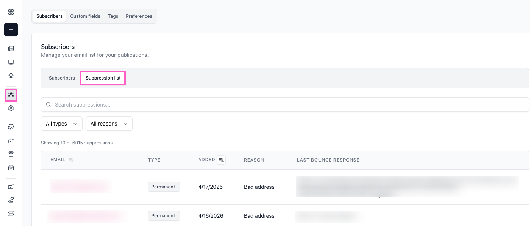The image size is (530, 226).
Task: Open the All types filter dropdown
Action: click(61, 124)
